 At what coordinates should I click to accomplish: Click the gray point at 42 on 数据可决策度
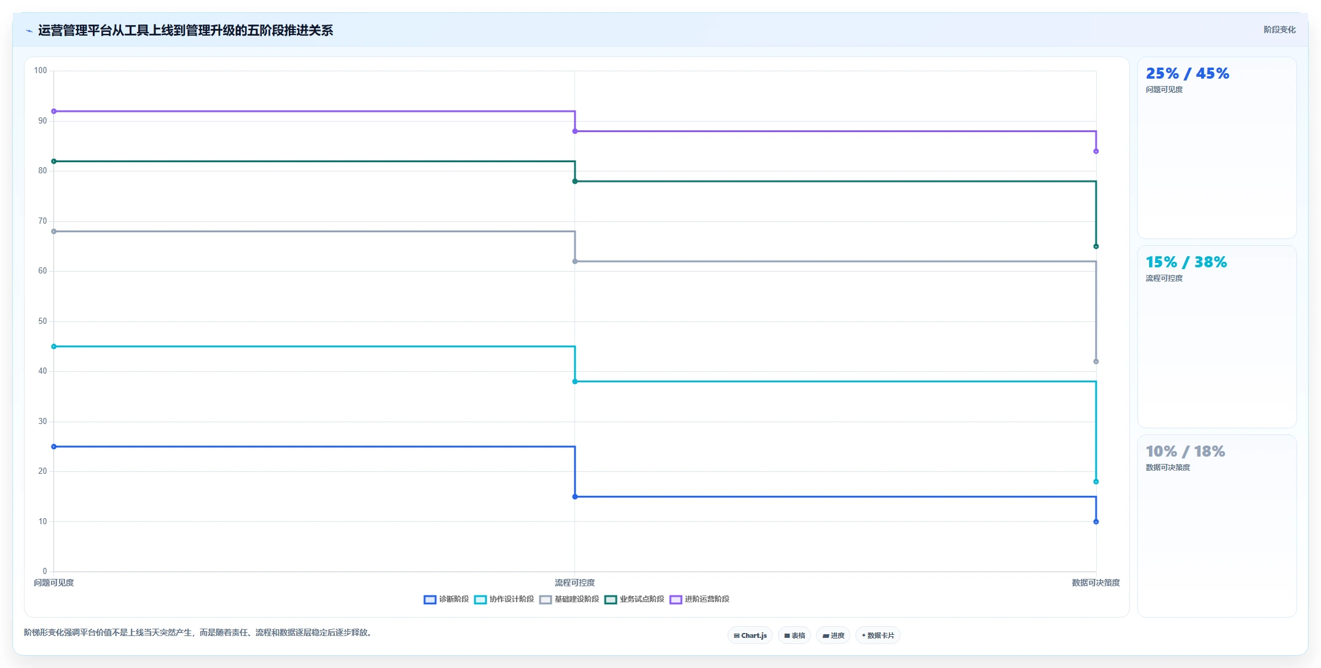1096,361
